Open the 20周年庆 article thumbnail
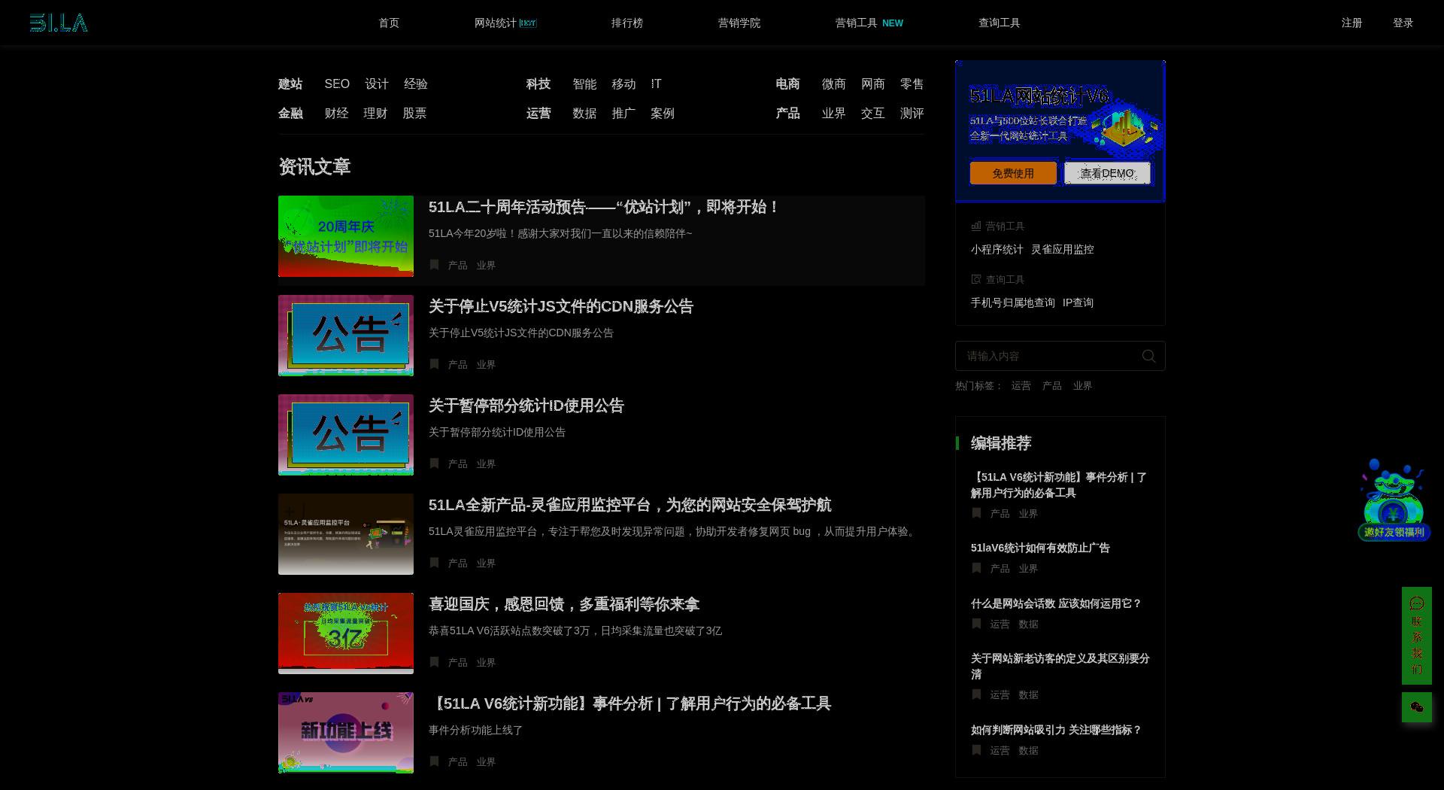 (346, 236)
